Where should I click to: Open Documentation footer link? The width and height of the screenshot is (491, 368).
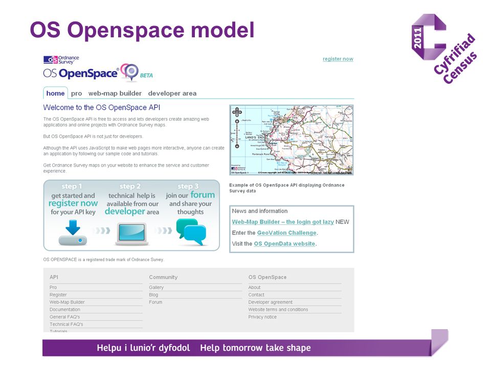click(x=65, y=310)
